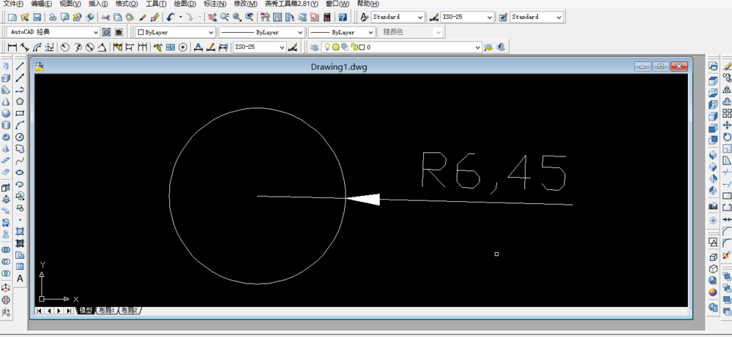Open the 文件(F) menu
This screenshot has width=732, height=337.
pos(13,4)
